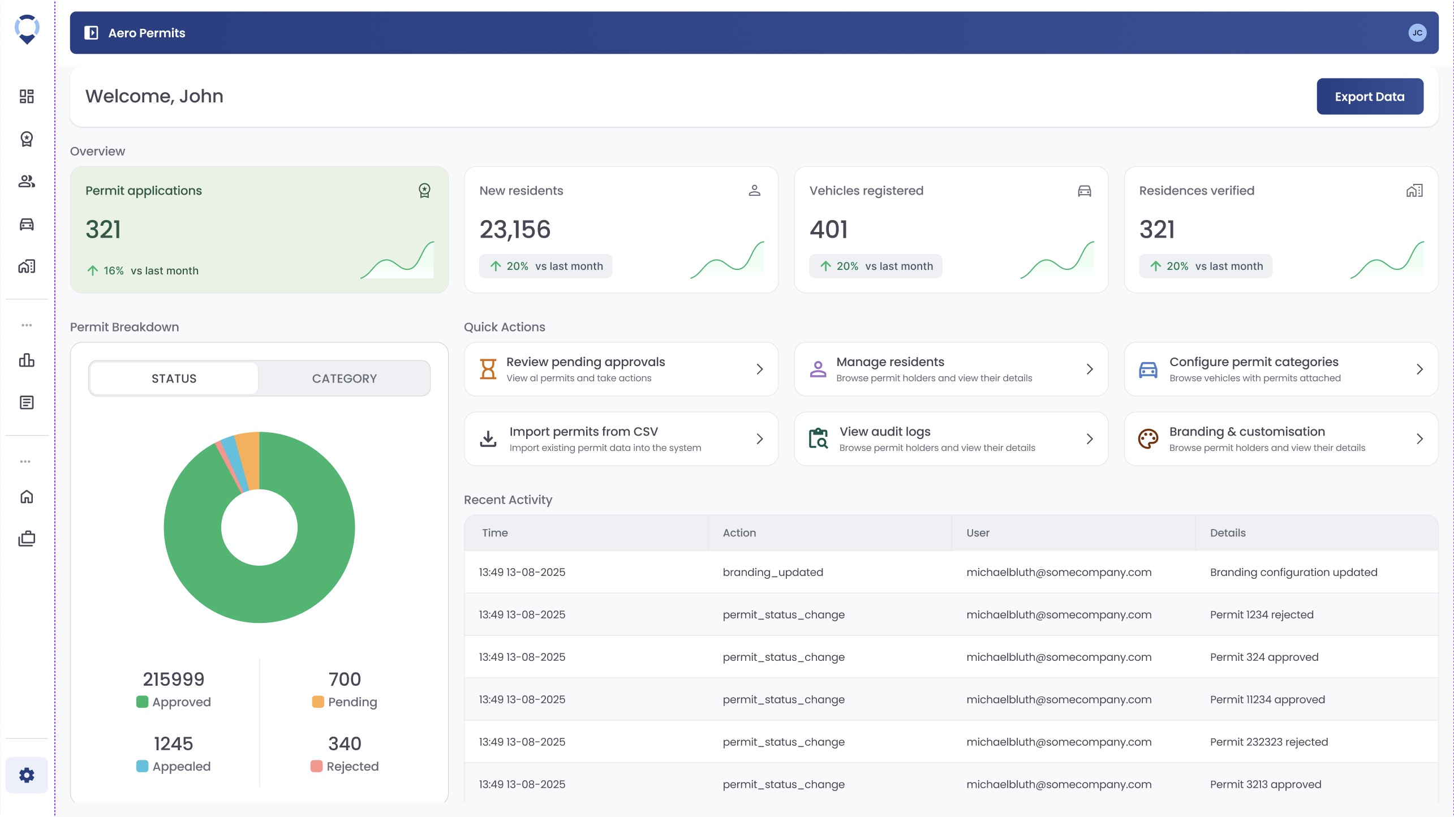The image size is (1454, 817).
Task: Expand Review pending approvals chevron
Action: (x=760, y=369)
